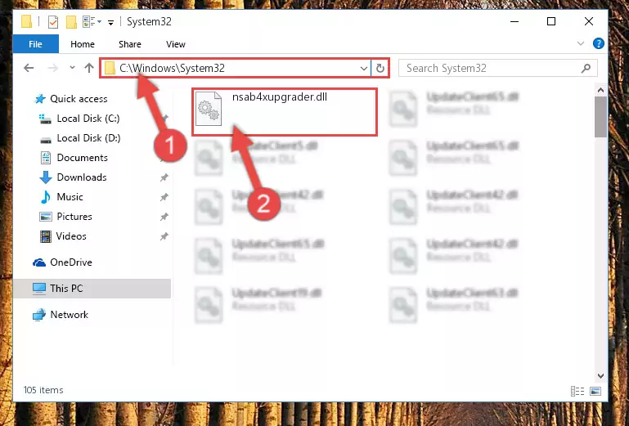Expand the address bar history dropdown
629x426 pixels.
(364, 68)
